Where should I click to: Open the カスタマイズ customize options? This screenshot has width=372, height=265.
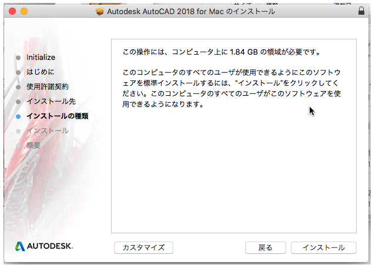click(x=143, y=248)
